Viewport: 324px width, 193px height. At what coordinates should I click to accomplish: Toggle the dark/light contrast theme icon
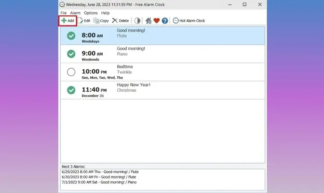(137, 21)
